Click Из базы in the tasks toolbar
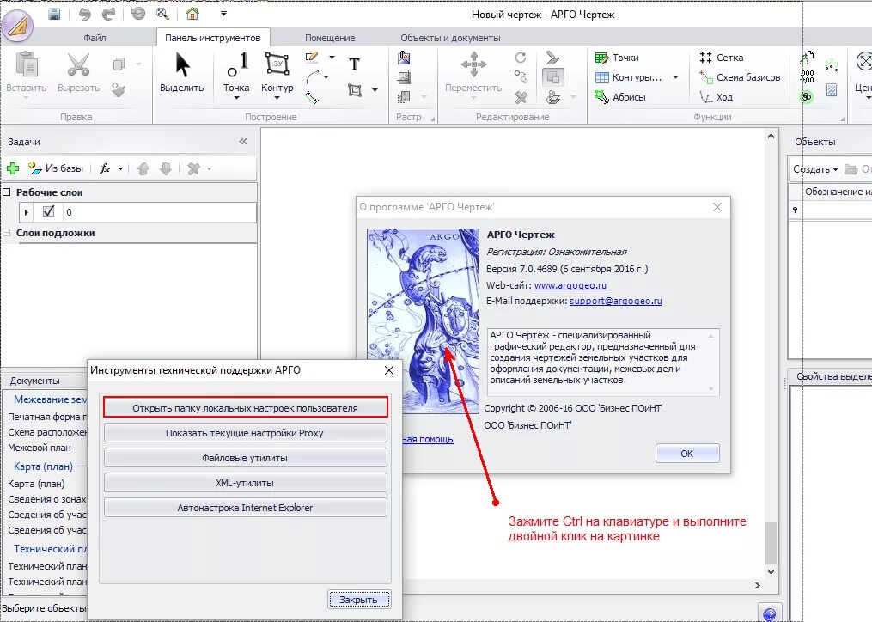This screenshot has width=872, height=622. [x=56, y=168]
